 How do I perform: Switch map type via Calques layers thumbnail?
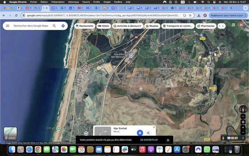tap(10, 133)
